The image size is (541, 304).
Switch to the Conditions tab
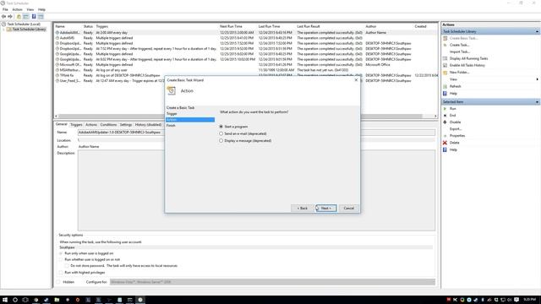pos(108,125)
